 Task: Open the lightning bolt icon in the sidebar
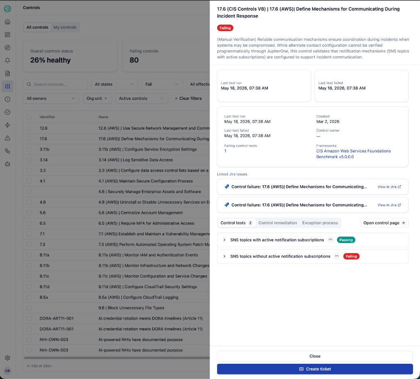point(7,125)
